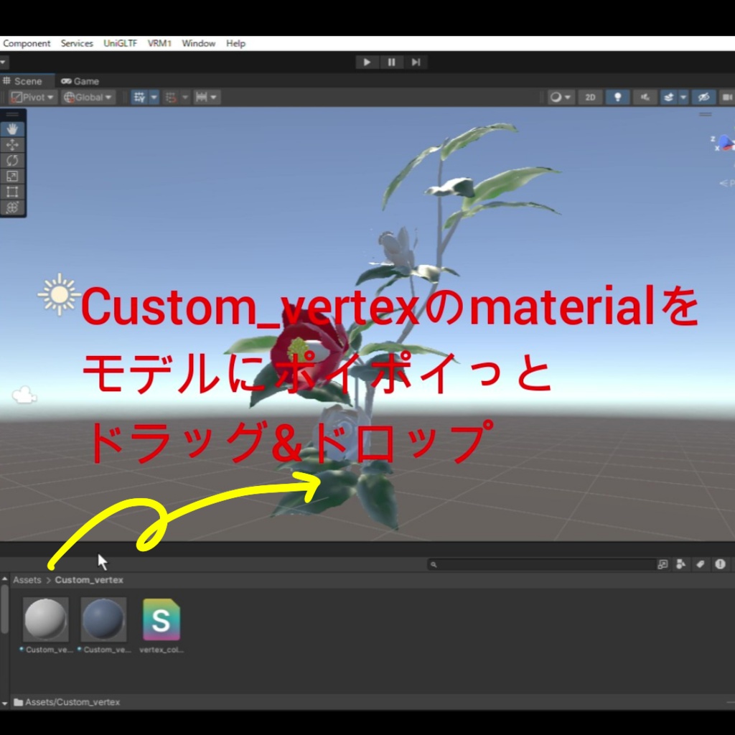
Task: Toggle scene audio button
Action: point(645,97)
